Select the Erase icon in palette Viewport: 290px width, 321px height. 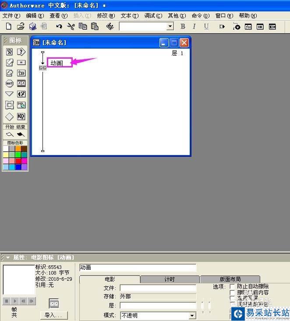10,73
